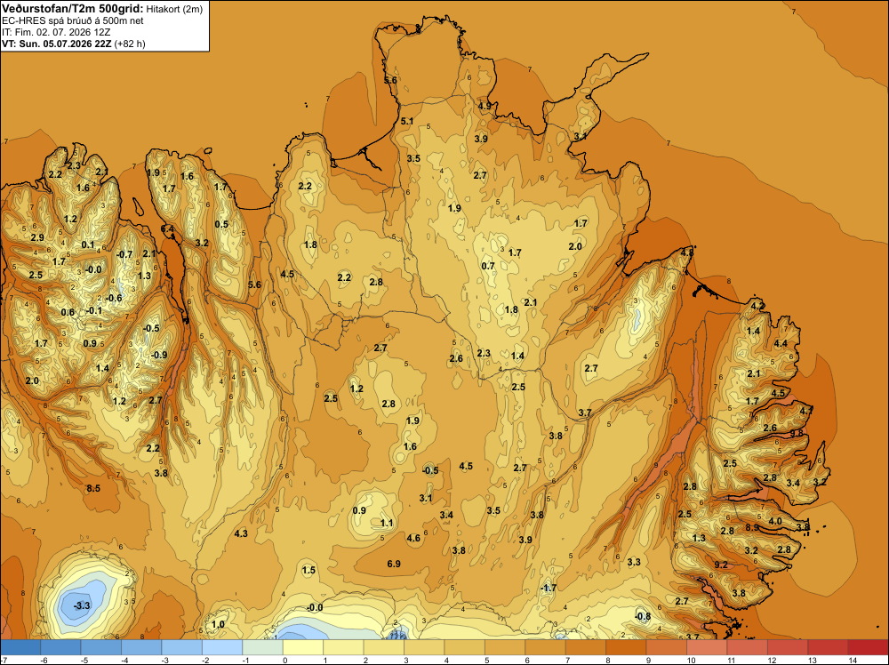Click the "4.2" temperature value
Image resolution: width=889 pixels, height=665 pixels.
[757, 306]
